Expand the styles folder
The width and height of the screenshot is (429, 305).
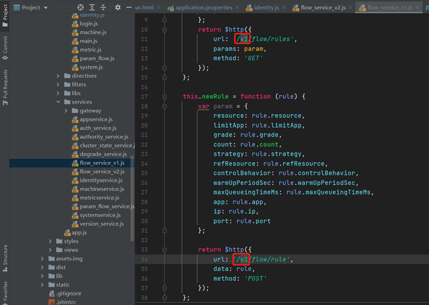tap(50, 241)
